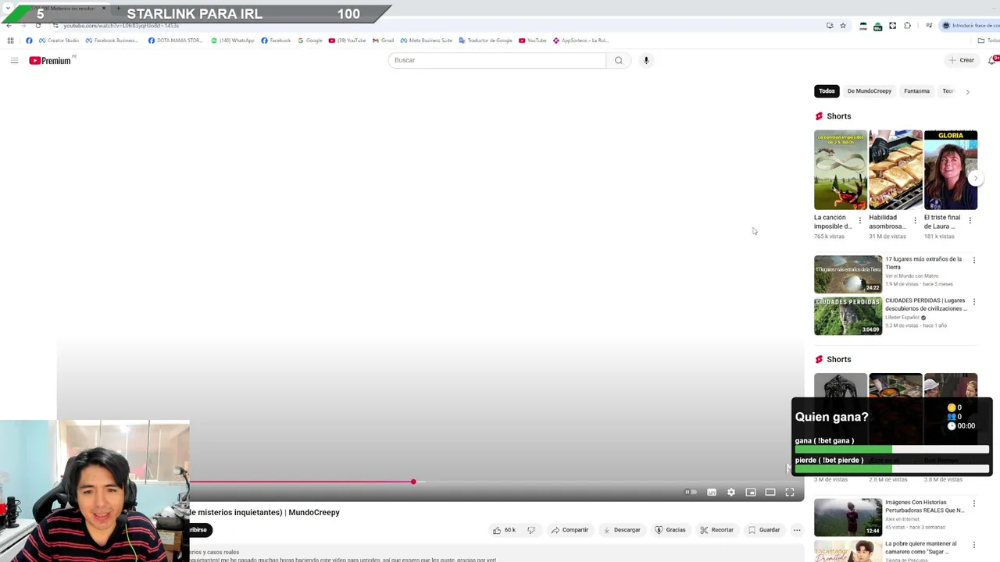Open options for 'La canción imposible' short
This screenshot has height=562, width=1000.
tap(860, 221)
